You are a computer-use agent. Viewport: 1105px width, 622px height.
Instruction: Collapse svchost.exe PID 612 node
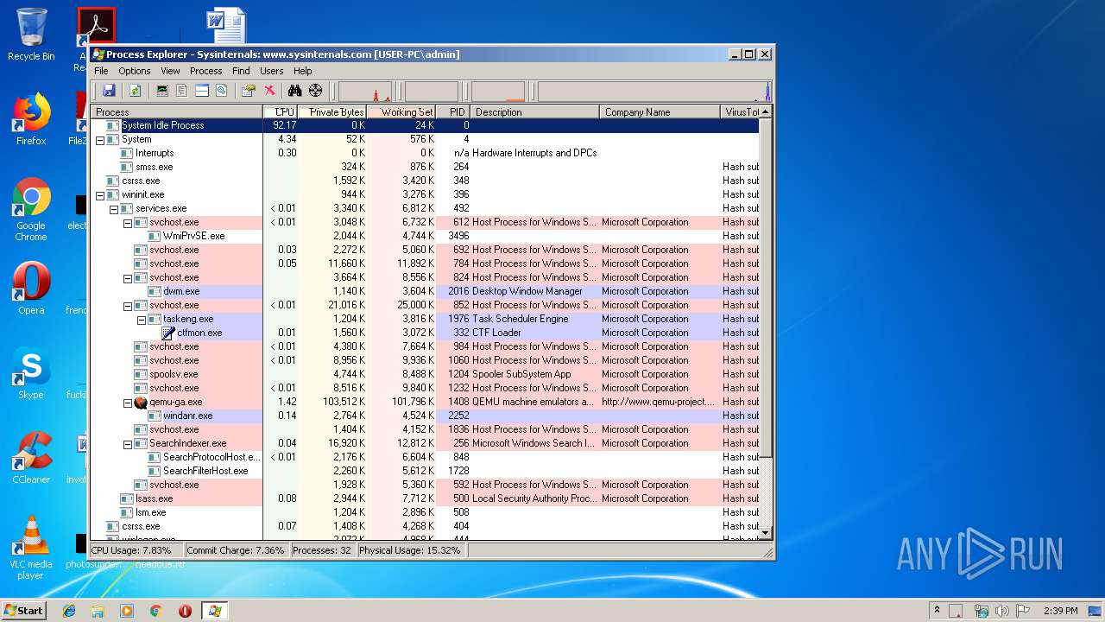pyautogui.click(x=128, y=222)
